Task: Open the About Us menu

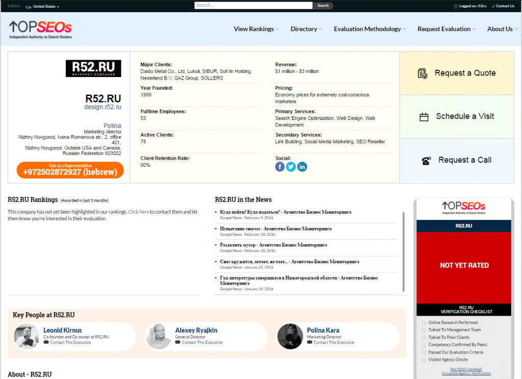Action: (502, 29)
